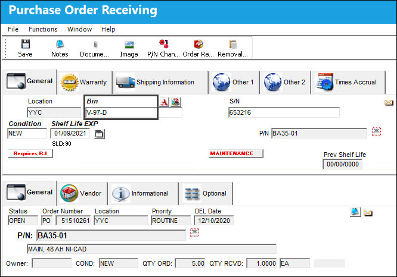The image size is (397, 277).
Task: Open the Shelf Life EXP calendar picker
Action: click(99, 134)
